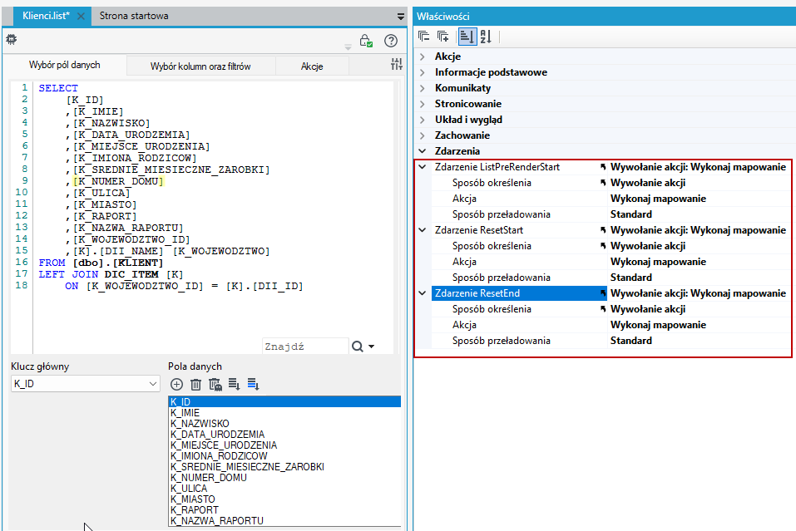This screenshot has width=796, height=531.
Task: Click the black lines with down arrow icon
Action: click(x=234, y=385)
